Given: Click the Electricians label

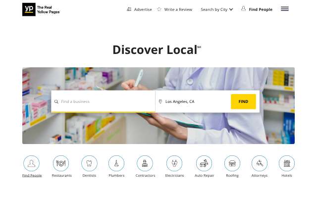Looking at the screenshot, I should pos(174,175).
